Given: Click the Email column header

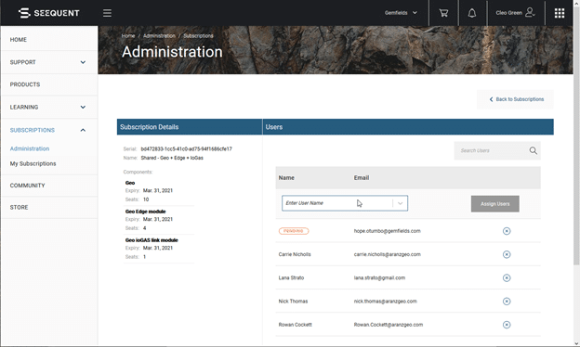Looking at the screenshot, I should [362, 178].
